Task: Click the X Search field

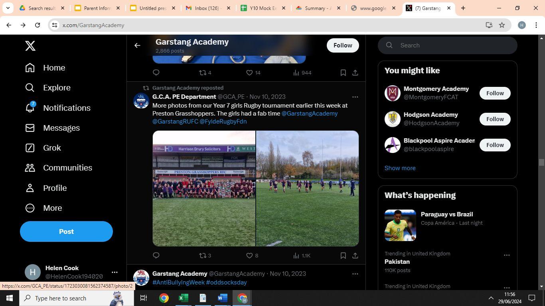Action: coord(448,45)
